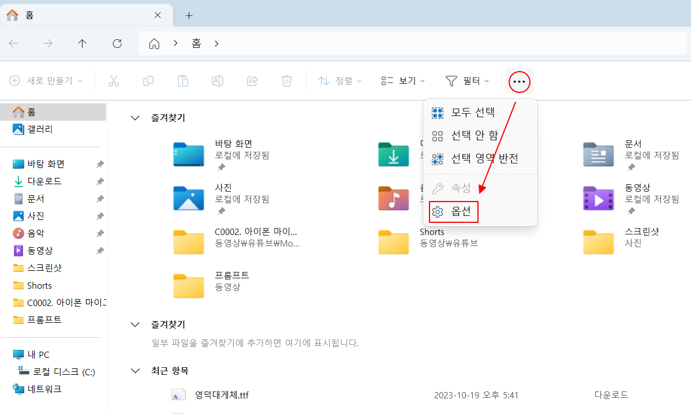Click the Paste clipboard icon

click(x=183, y=81)
